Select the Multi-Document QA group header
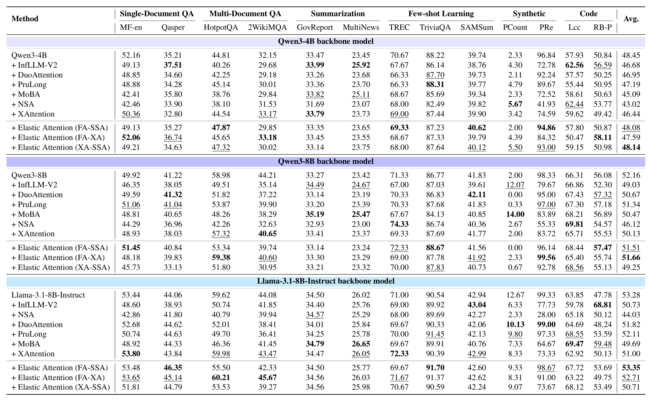This screenshot has width=652, height=402. point(245,14)
